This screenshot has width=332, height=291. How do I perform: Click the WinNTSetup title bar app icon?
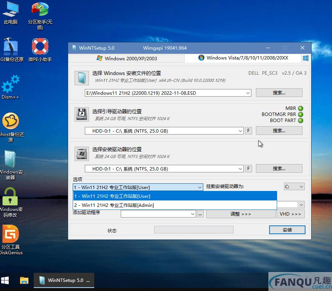[74, 48]
